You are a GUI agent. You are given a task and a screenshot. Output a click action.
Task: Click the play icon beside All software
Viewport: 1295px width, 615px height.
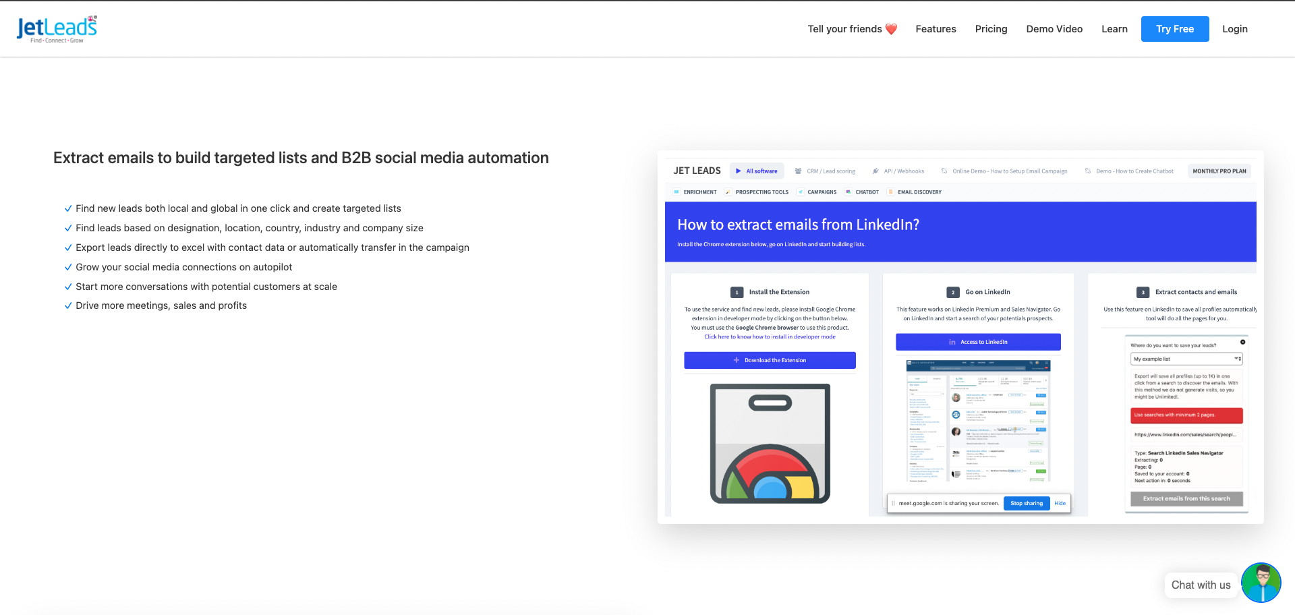tap(739, 171)
